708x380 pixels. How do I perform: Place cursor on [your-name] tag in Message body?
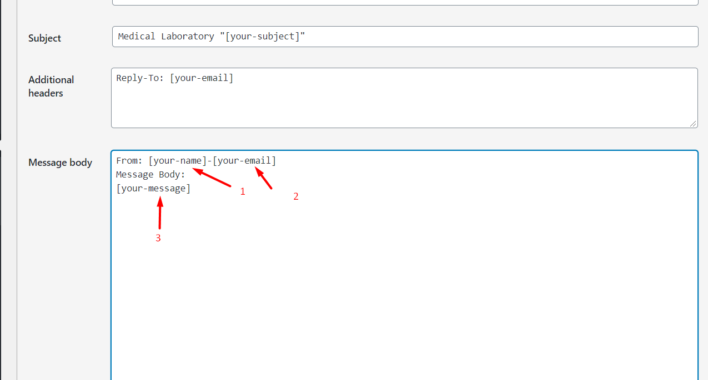pos(177,161)
